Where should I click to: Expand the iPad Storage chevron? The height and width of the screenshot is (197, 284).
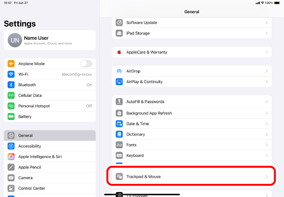[x=266, y=33]
